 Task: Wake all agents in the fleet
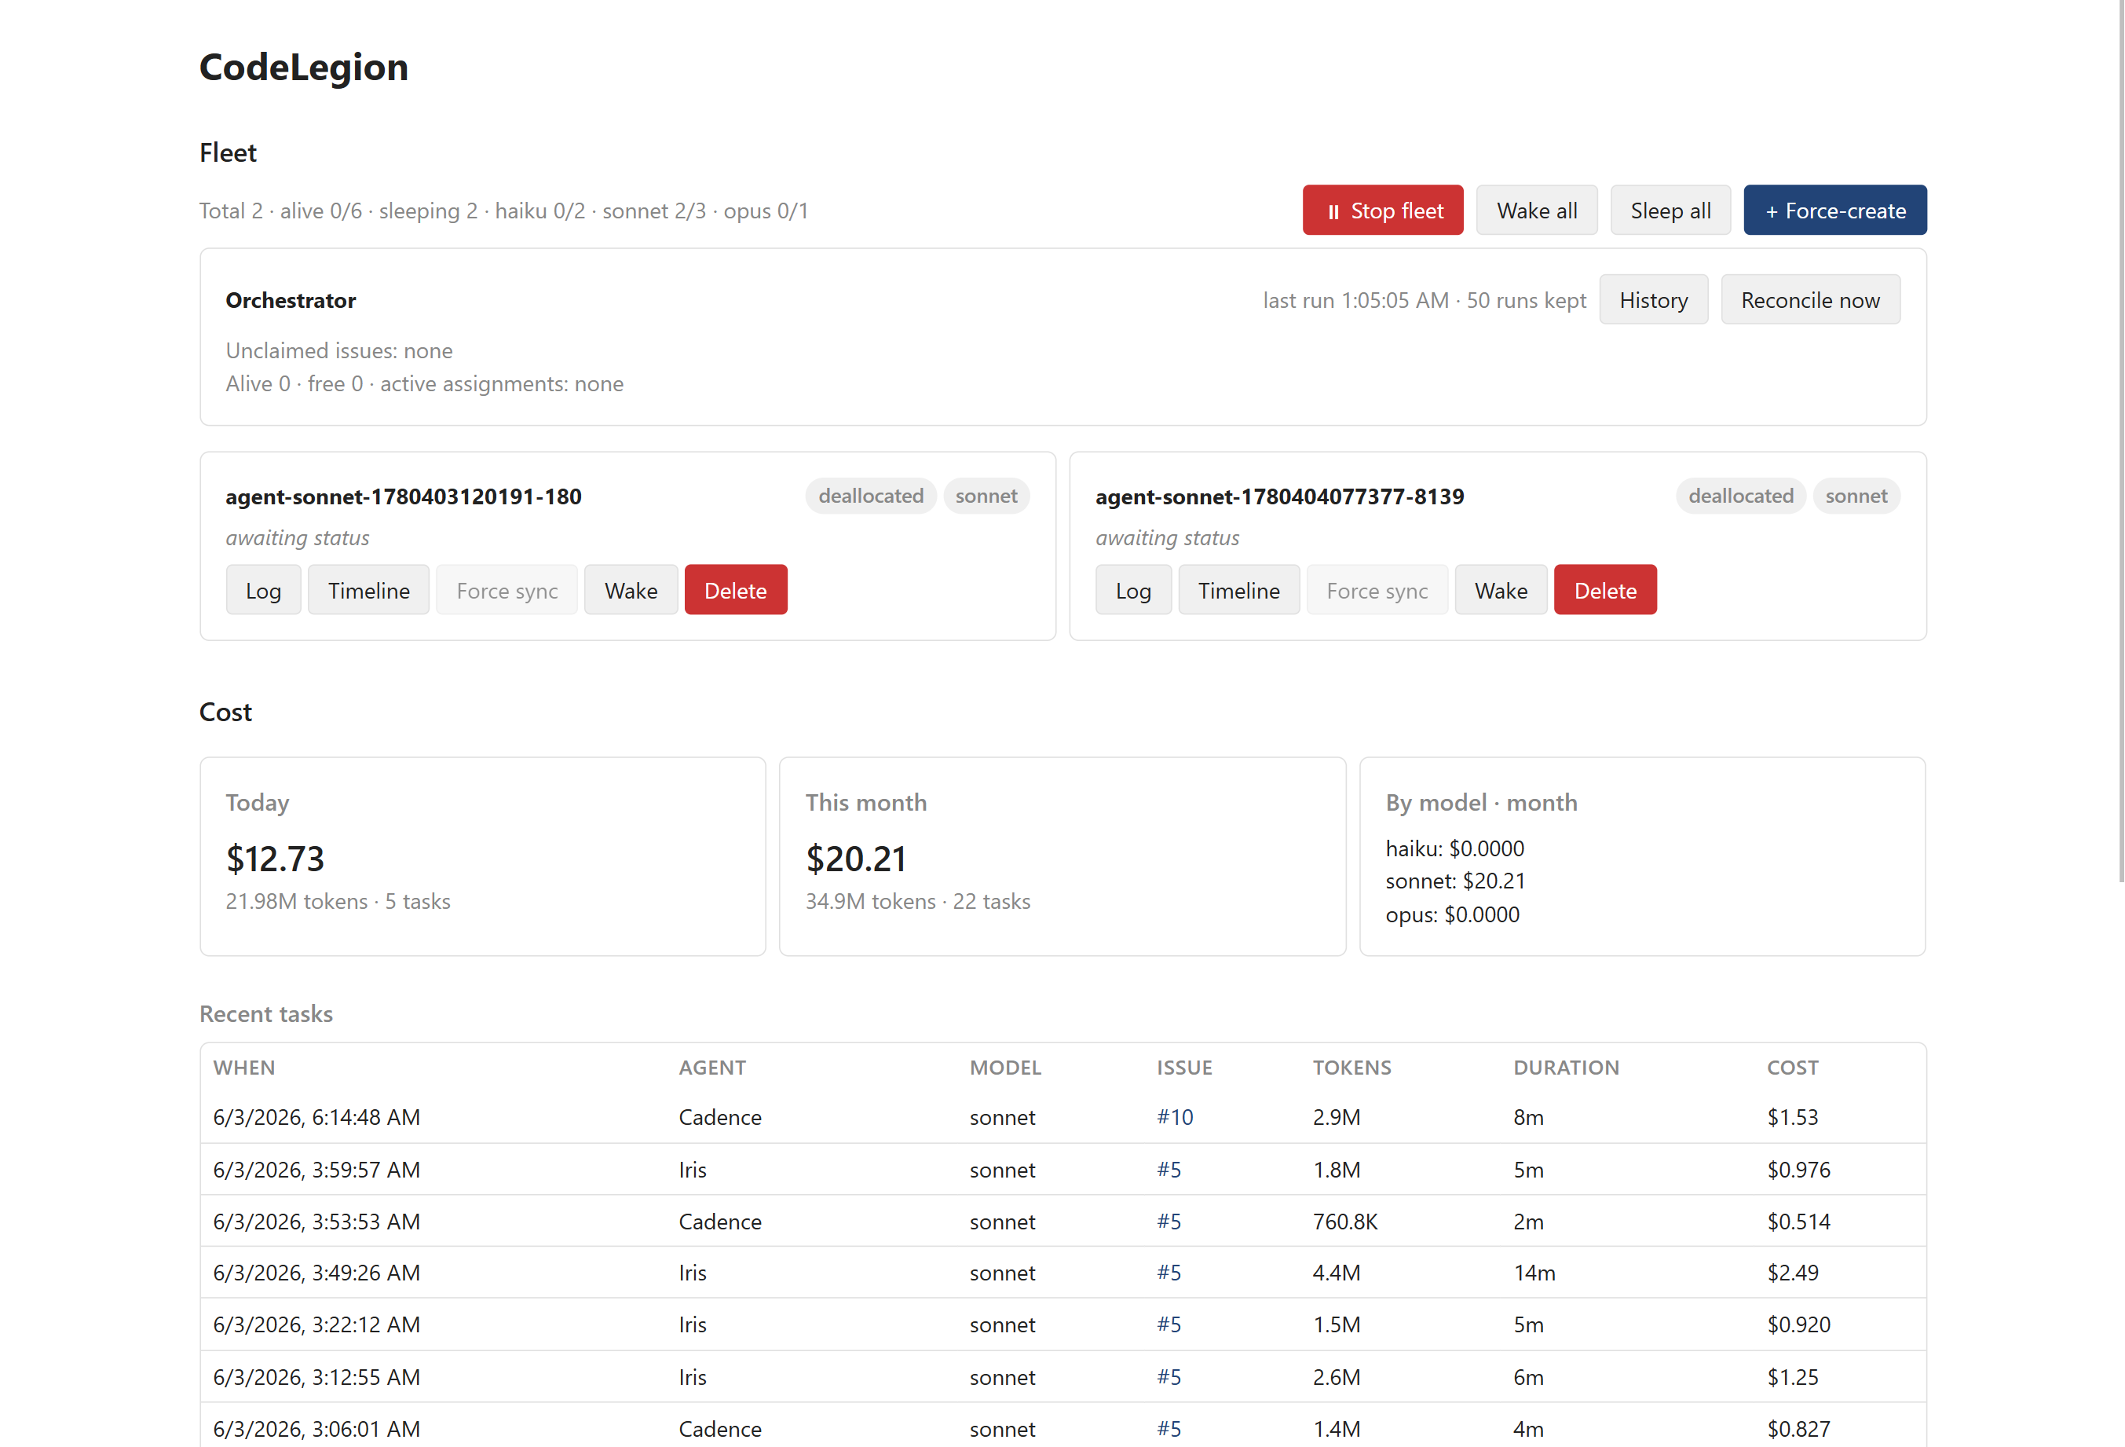coord(1536,211)
